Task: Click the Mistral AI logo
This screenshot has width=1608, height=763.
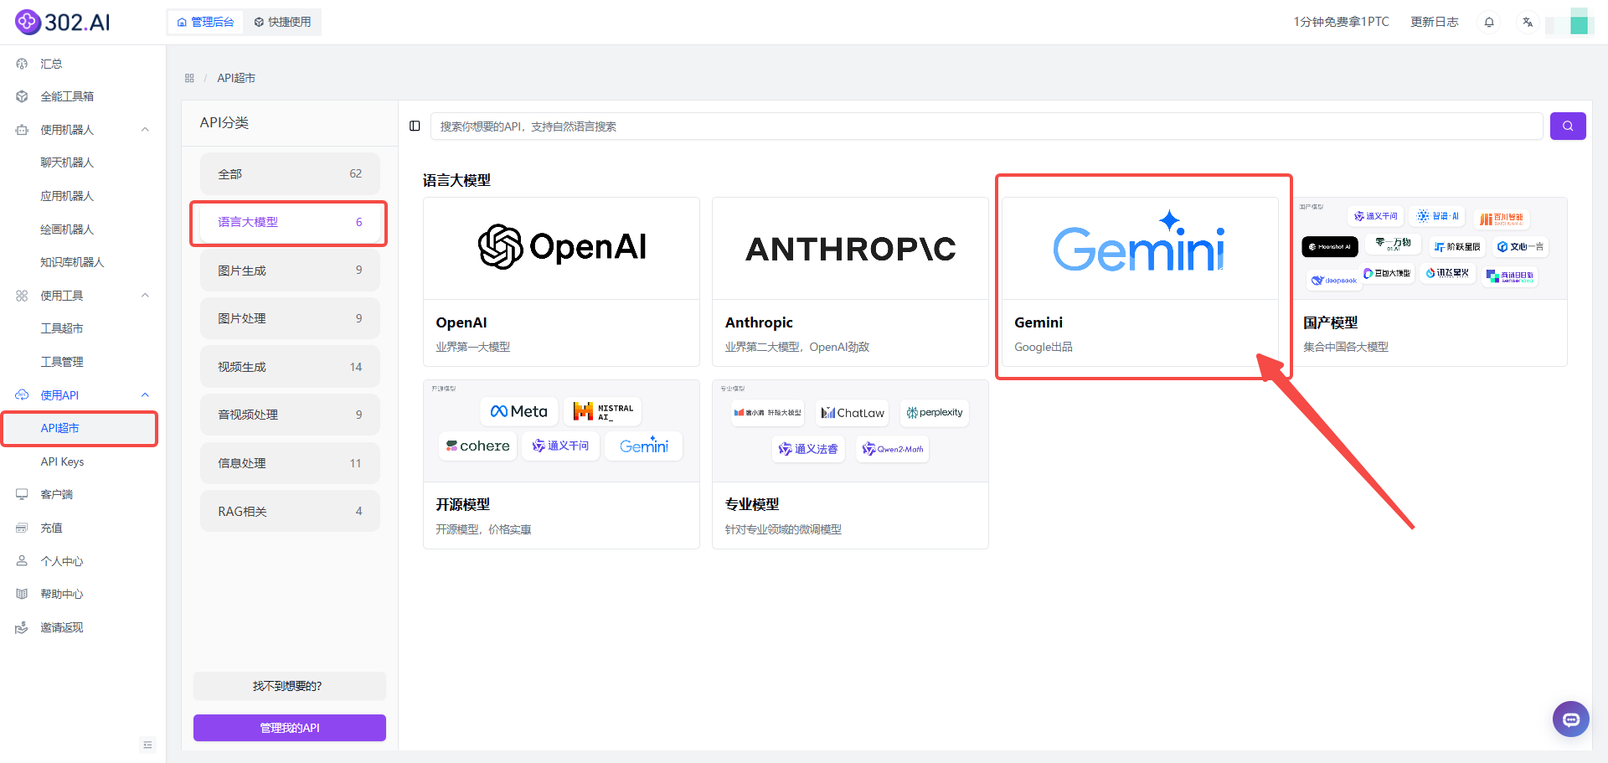Action: click(603, 411)
